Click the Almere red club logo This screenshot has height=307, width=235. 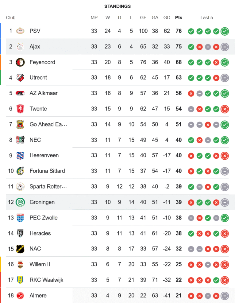(x=20, y=295)
